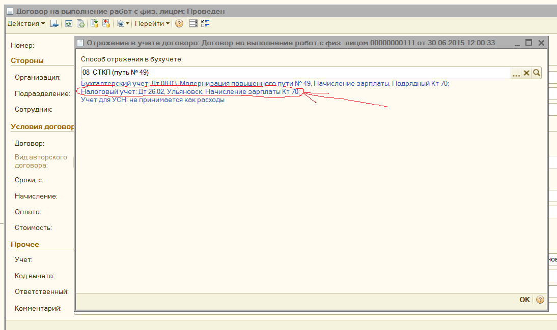The width and height of the screenshot is (557, 330).
Task: Click the ellipsis select button in field
Action: point(516,73)
